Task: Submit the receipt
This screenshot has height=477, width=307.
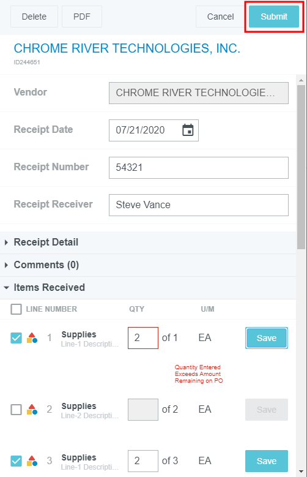Action: (274, 17)
